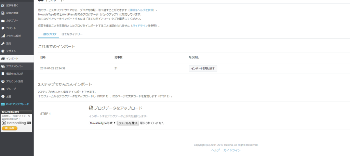Click the 記事の管理 document icon
The height and width of the screenshot is (156, 350).
coord(3,13)
